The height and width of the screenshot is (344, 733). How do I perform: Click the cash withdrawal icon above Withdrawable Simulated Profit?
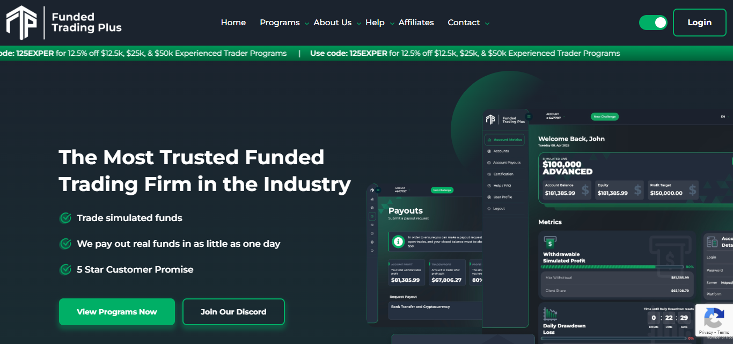[x=550, y=242]
